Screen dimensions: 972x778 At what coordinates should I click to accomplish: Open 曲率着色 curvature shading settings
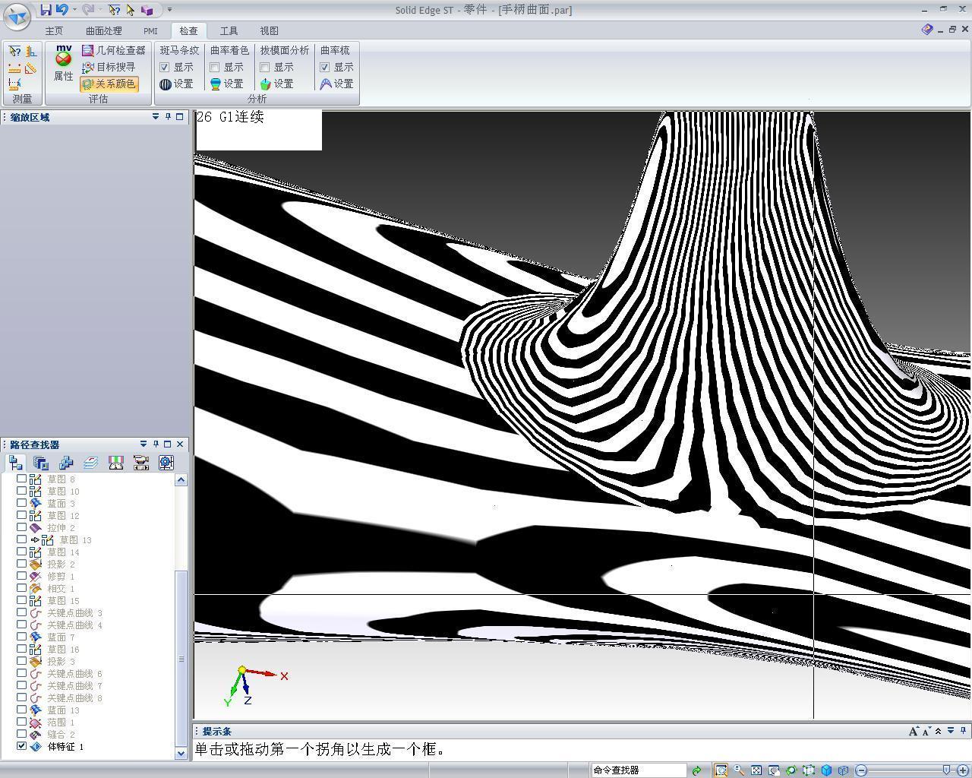[x=227, y=84]
